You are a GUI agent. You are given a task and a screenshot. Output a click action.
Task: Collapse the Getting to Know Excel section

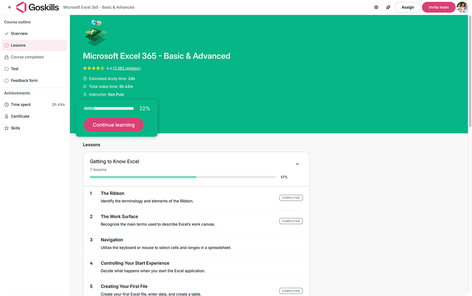click(297, 164)
